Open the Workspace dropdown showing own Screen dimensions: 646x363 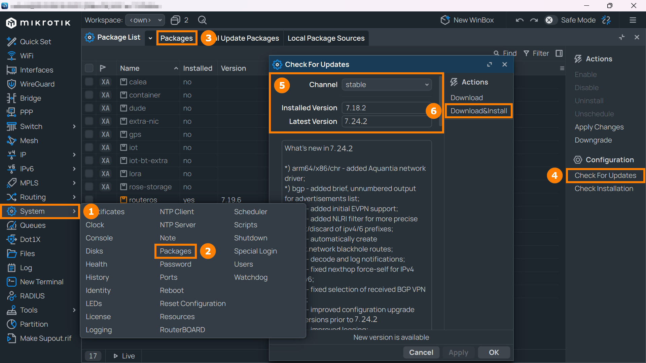point(145,20)
